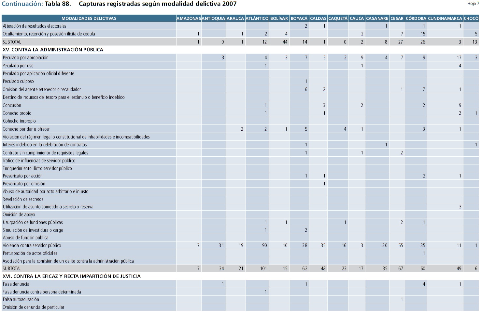This screenshot has width=481, height=313.
Task: Click the Cohecho por dar u ofrecer row label
Action: (26, 129)
